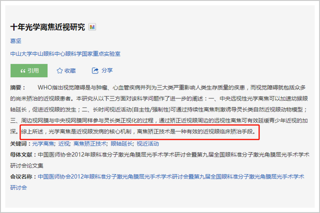This screenshot has width=320, height=213.
Task: Click the share arrow icon
Action: (95, 71)
